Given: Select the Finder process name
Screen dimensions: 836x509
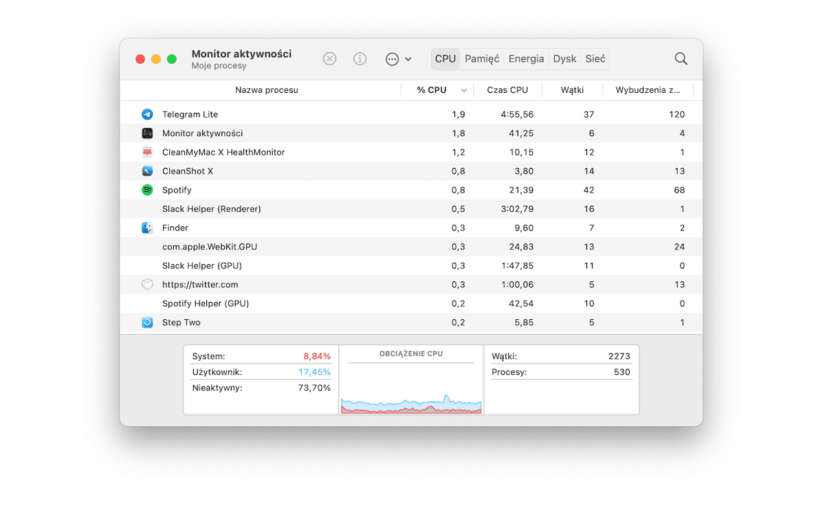Looking at the screenshot, I should click(x=175, y=228).
